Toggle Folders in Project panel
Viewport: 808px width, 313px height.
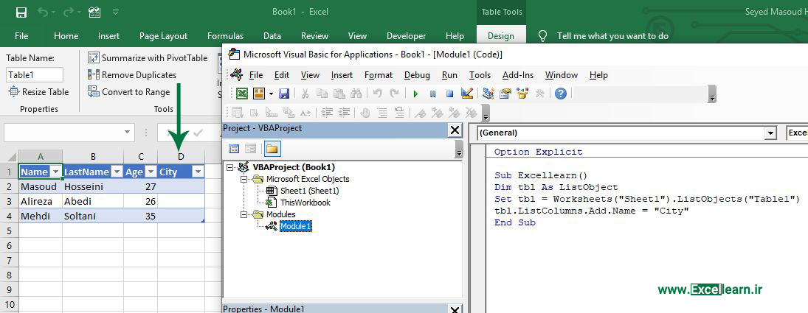pos(272,149)
